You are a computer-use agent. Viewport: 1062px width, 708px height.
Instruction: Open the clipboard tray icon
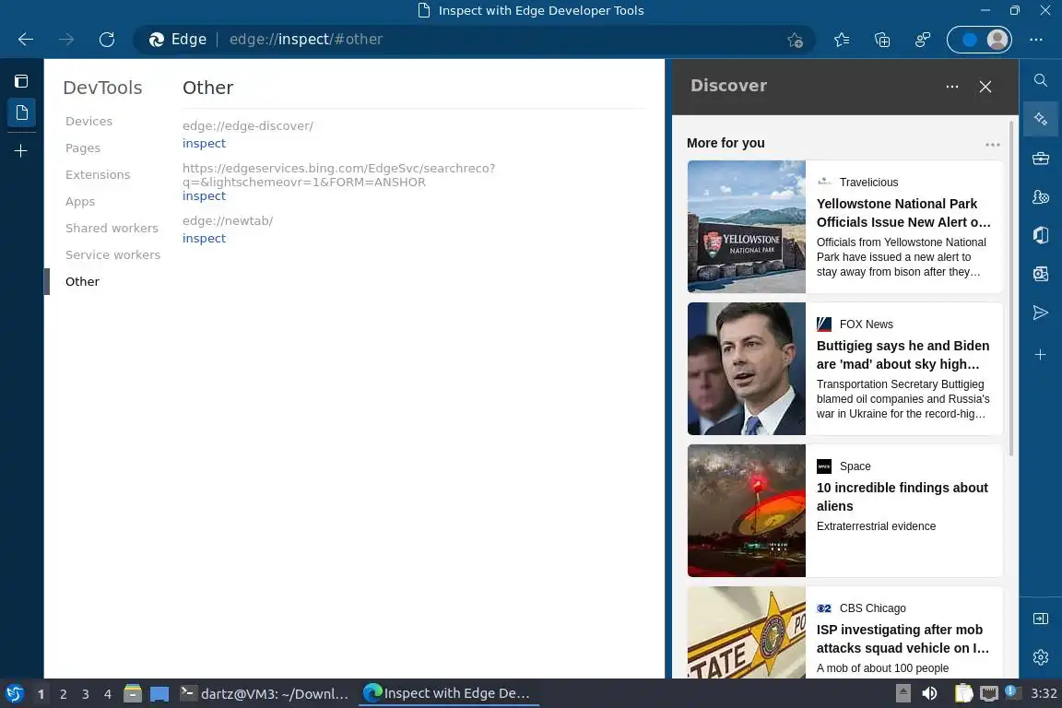(x=963, y=694)
